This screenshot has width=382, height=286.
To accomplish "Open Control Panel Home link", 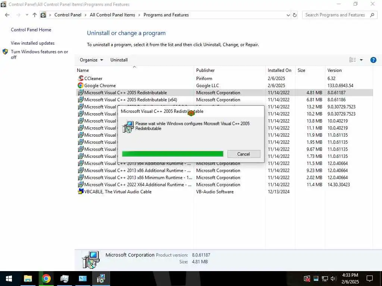I will click(31, 30).
